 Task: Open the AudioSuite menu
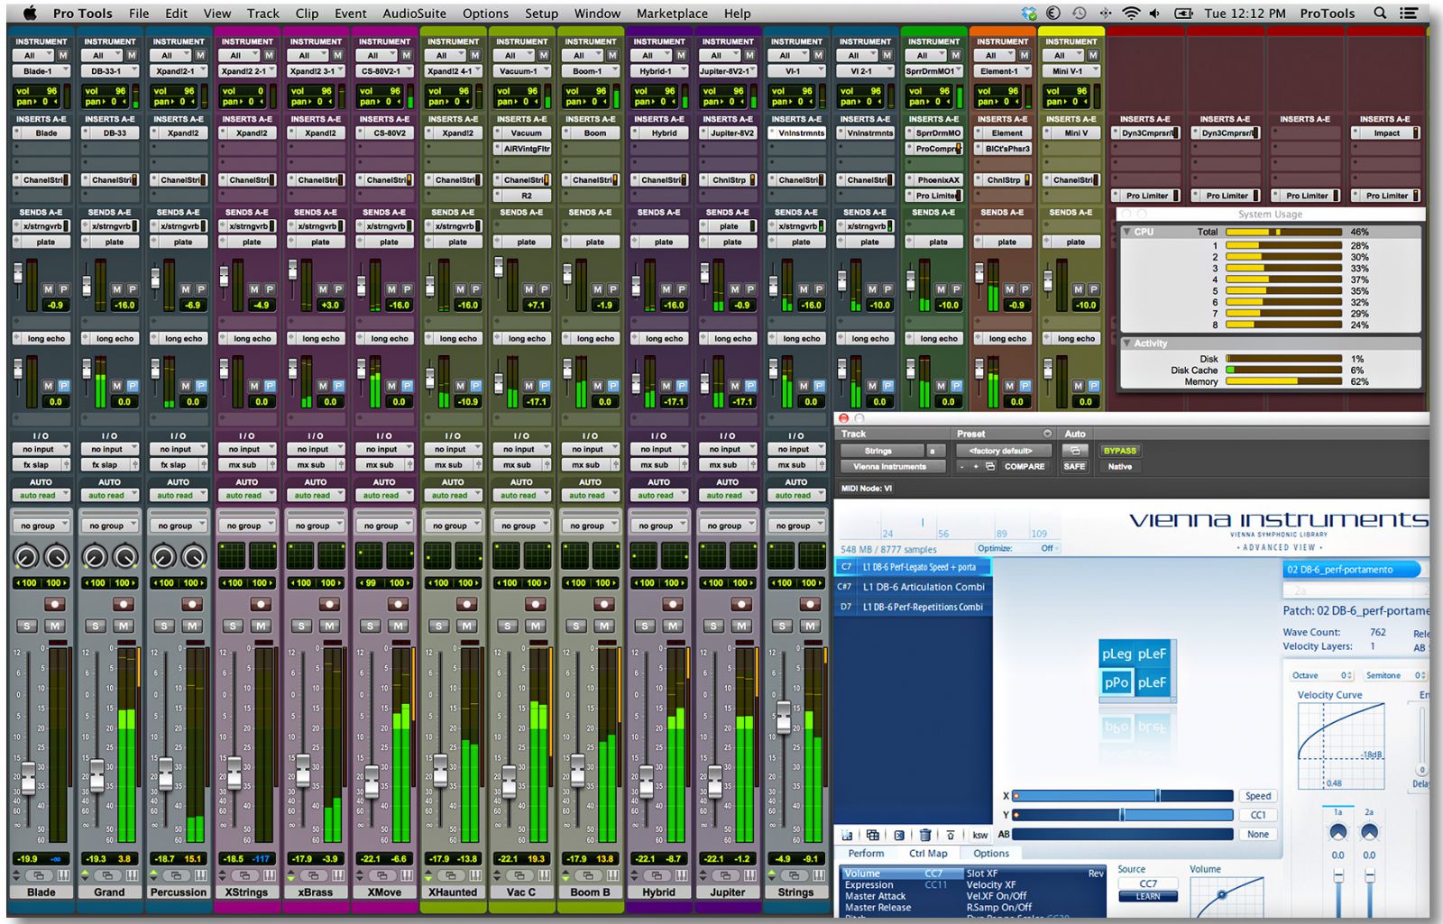pyautogui.click(x=414, y=14)
